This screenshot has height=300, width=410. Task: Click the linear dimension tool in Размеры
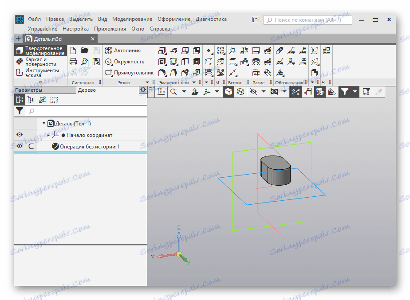point(256,51)
